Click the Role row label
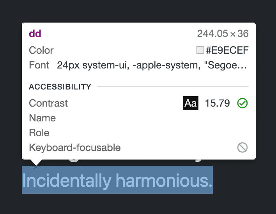 click(39, 133)
